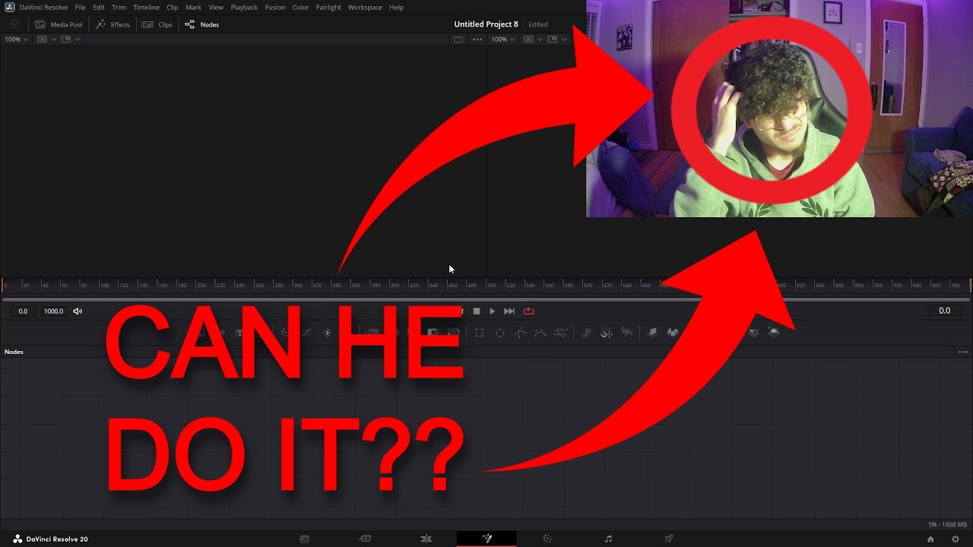Viewport: 973px width, 547px height.
Task: Toggle the left viewer A buffer
Action: coord(42,40)
